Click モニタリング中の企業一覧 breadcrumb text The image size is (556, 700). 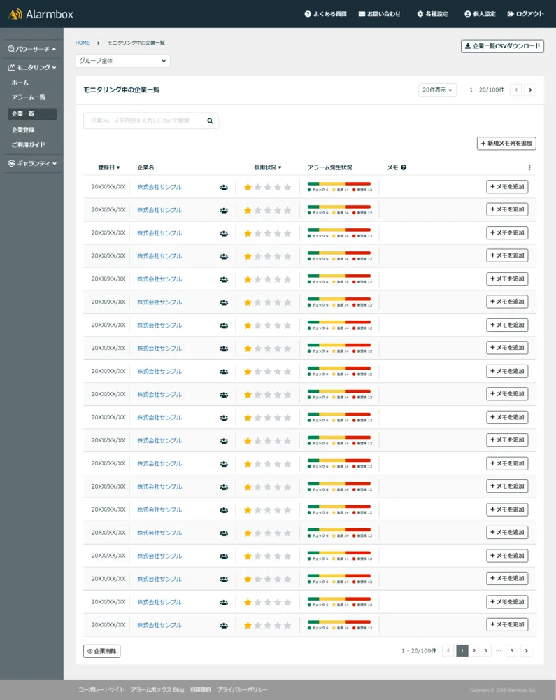tap(136, 43)
